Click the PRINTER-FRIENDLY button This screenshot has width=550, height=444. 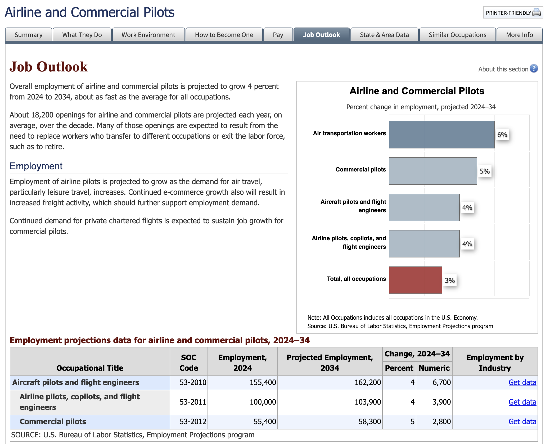(508, 13)
